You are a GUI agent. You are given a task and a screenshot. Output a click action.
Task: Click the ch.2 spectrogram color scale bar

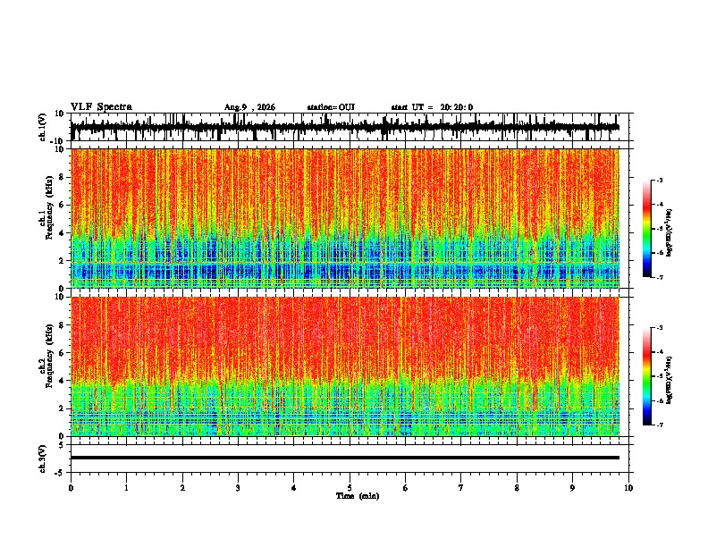point(647,376)
